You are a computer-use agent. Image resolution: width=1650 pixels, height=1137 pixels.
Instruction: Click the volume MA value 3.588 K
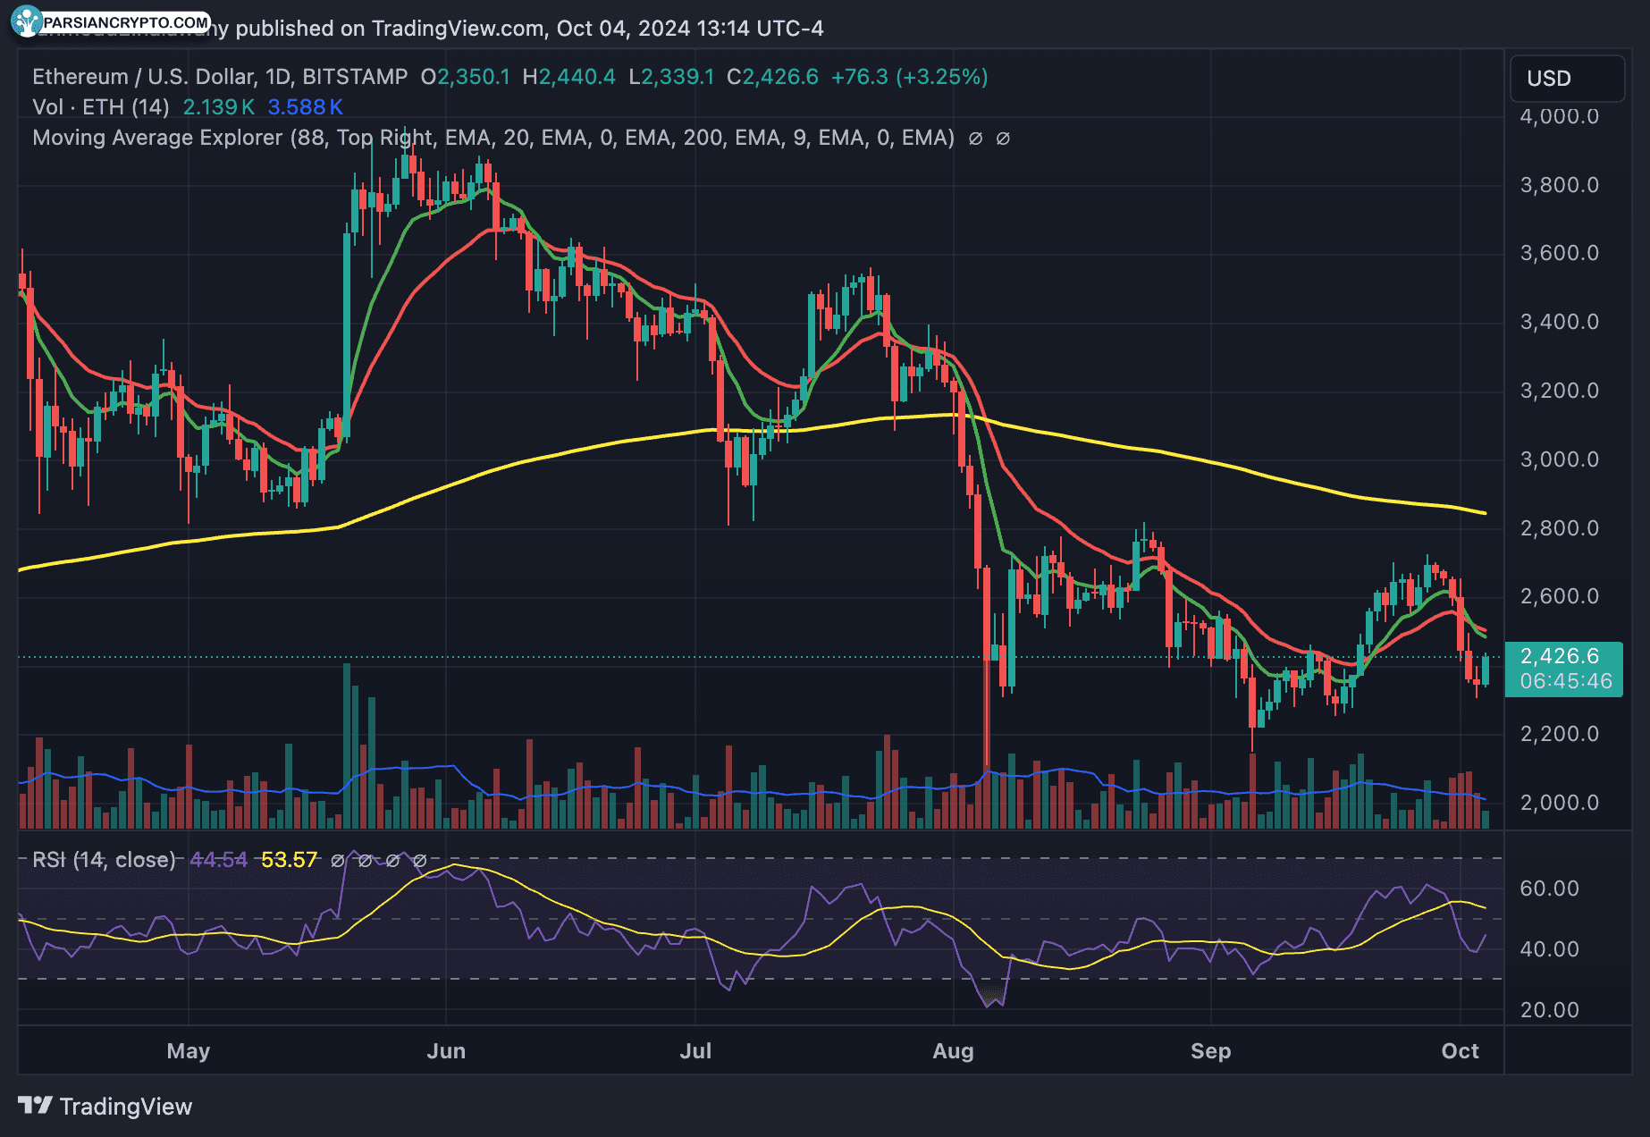pos(305,107)
